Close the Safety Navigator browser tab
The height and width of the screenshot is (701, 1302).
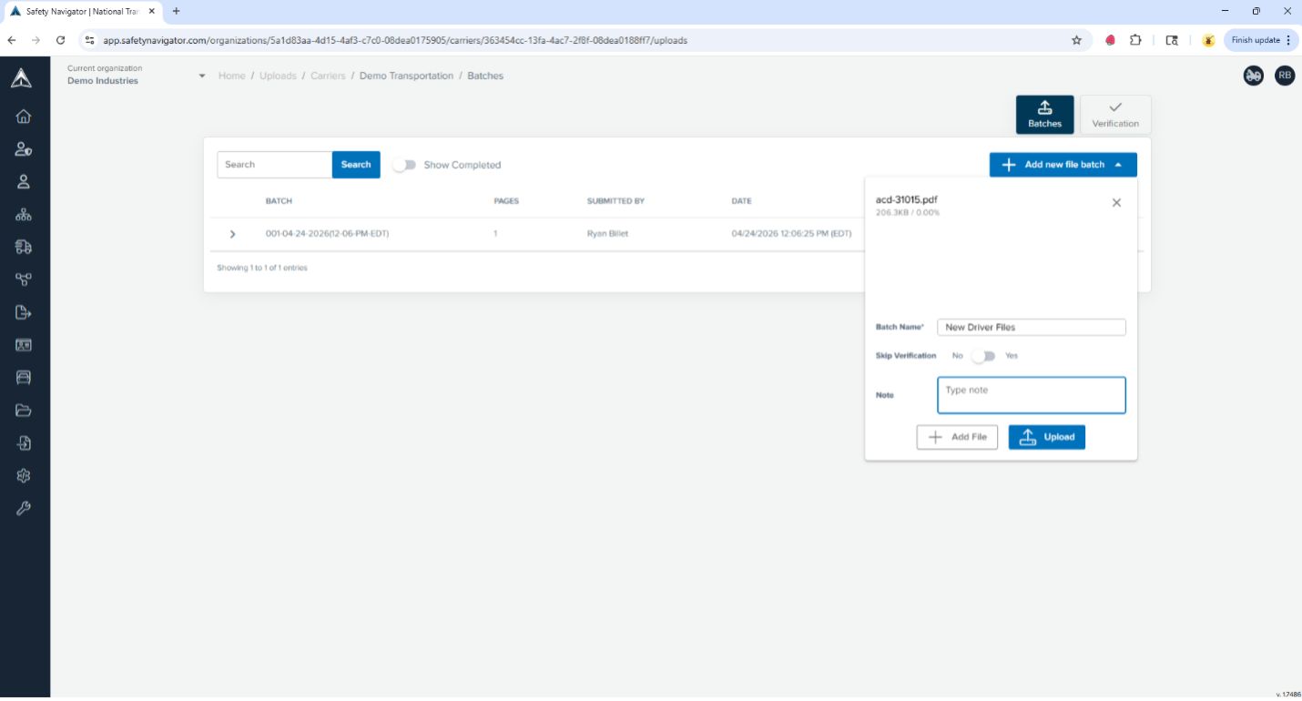152,11
